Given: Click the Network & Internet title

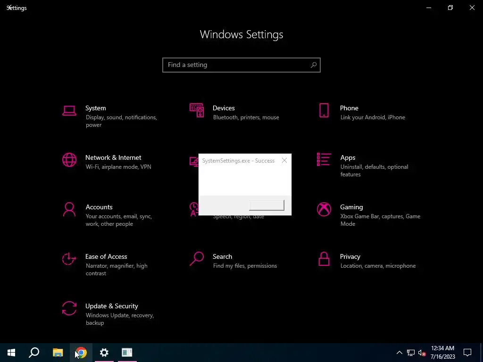Looking at the screenshot, I should tap(113, 157).
